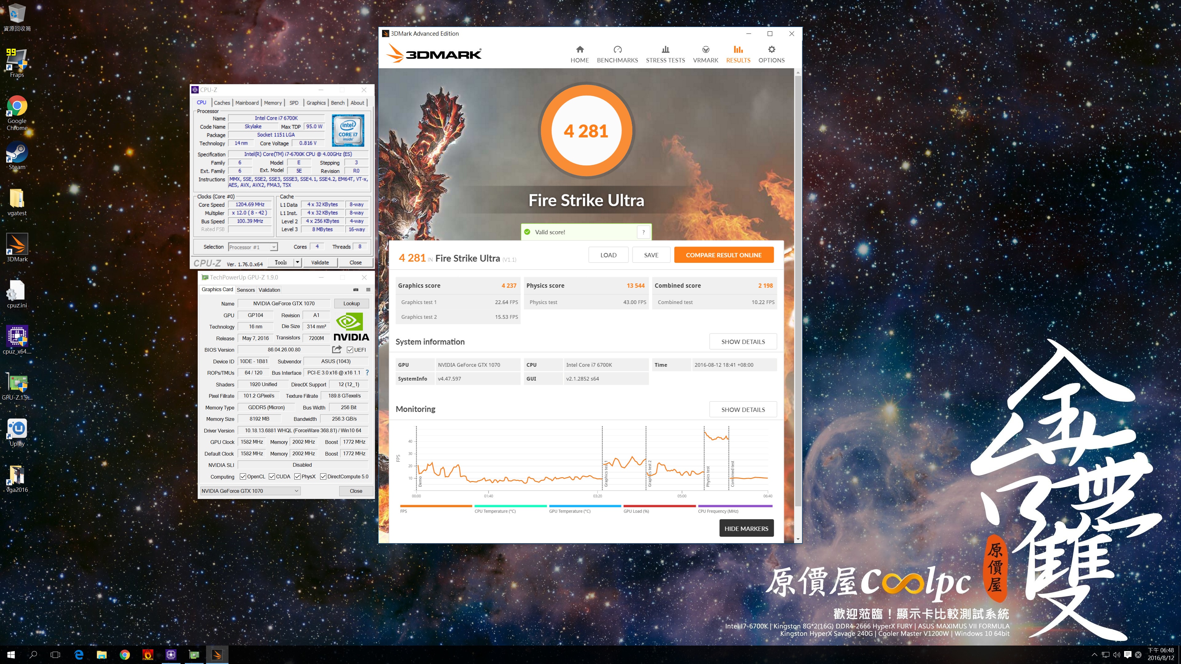This screenshot has height=664, width=1181.
Task: Open Task View on the taskbar
Action: click(55, 655)
